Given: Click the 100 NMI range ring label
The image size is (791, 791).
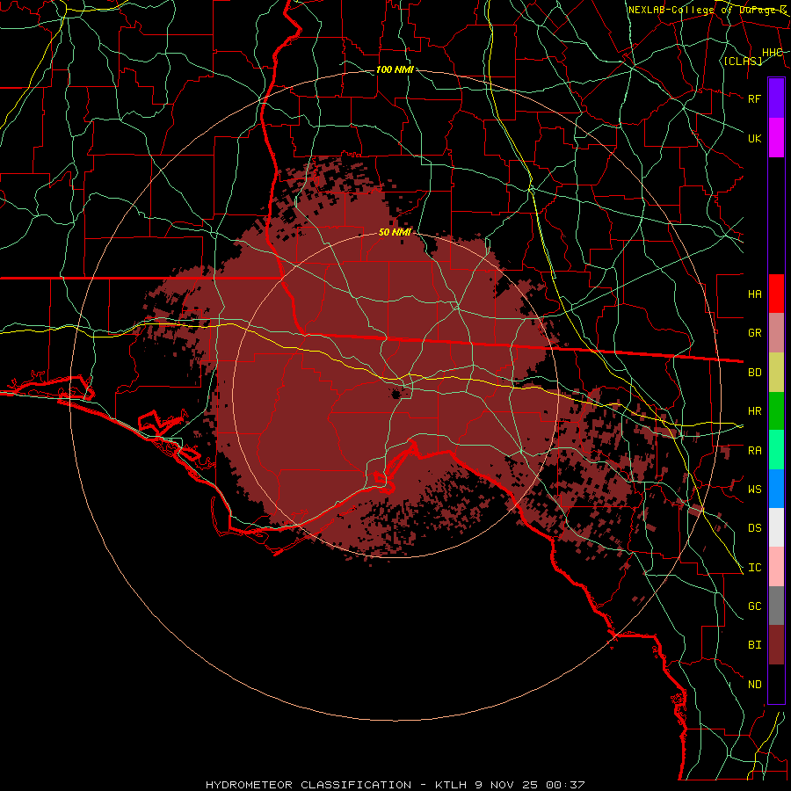Looking at the screenshot, I should [x=395, y=69].
